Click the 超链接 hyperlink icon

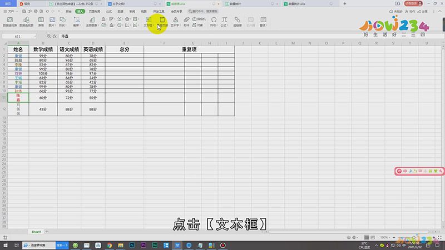(238, 22)
